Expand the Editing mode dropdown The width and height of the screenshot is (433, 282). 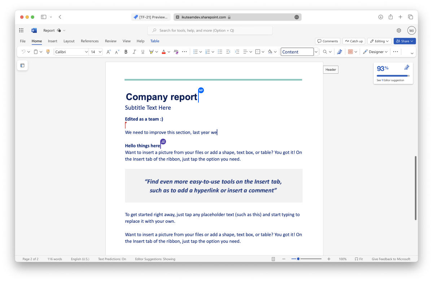point(380,41)
